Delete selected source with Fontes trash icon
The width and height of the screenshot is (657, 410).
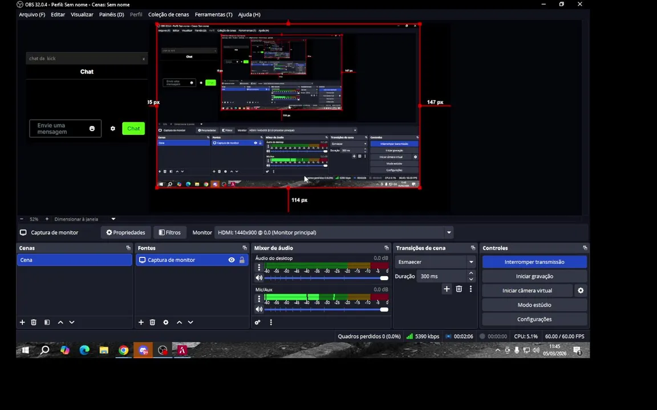(152, 322)
